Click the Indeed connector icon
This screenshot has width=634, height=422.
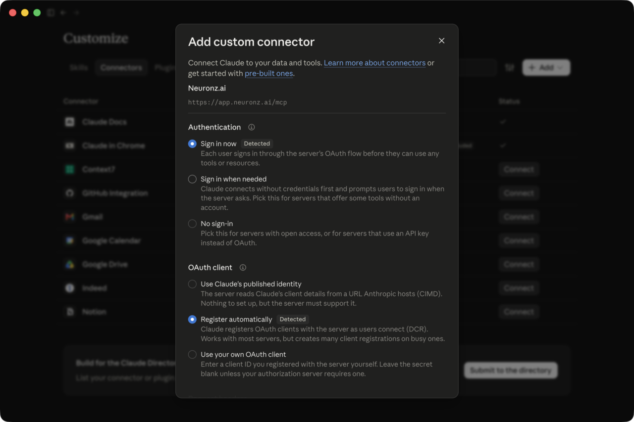click(70, 288)
